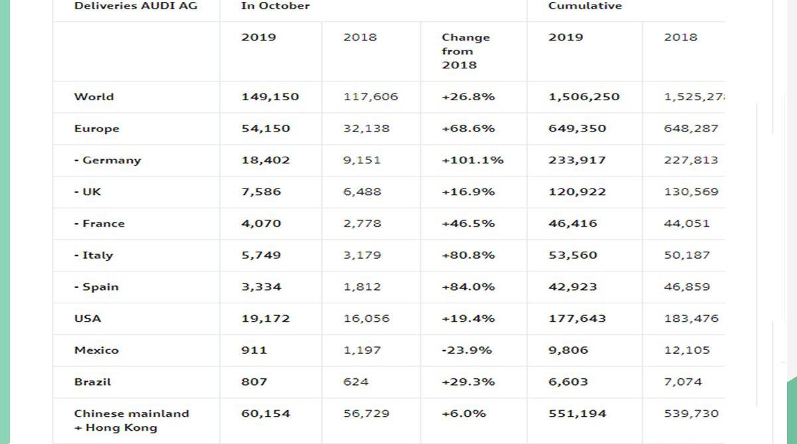Select Italy's +80.8% change value
The width and height of the screenshot is (797, 444).
tap(468, 255)
